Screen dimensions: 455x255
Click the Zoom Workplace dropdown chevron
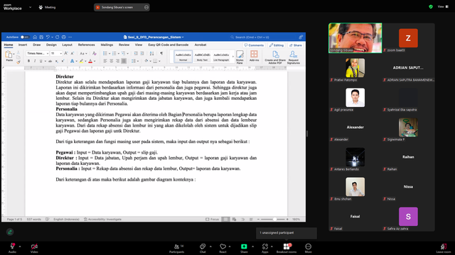(30, 7)
